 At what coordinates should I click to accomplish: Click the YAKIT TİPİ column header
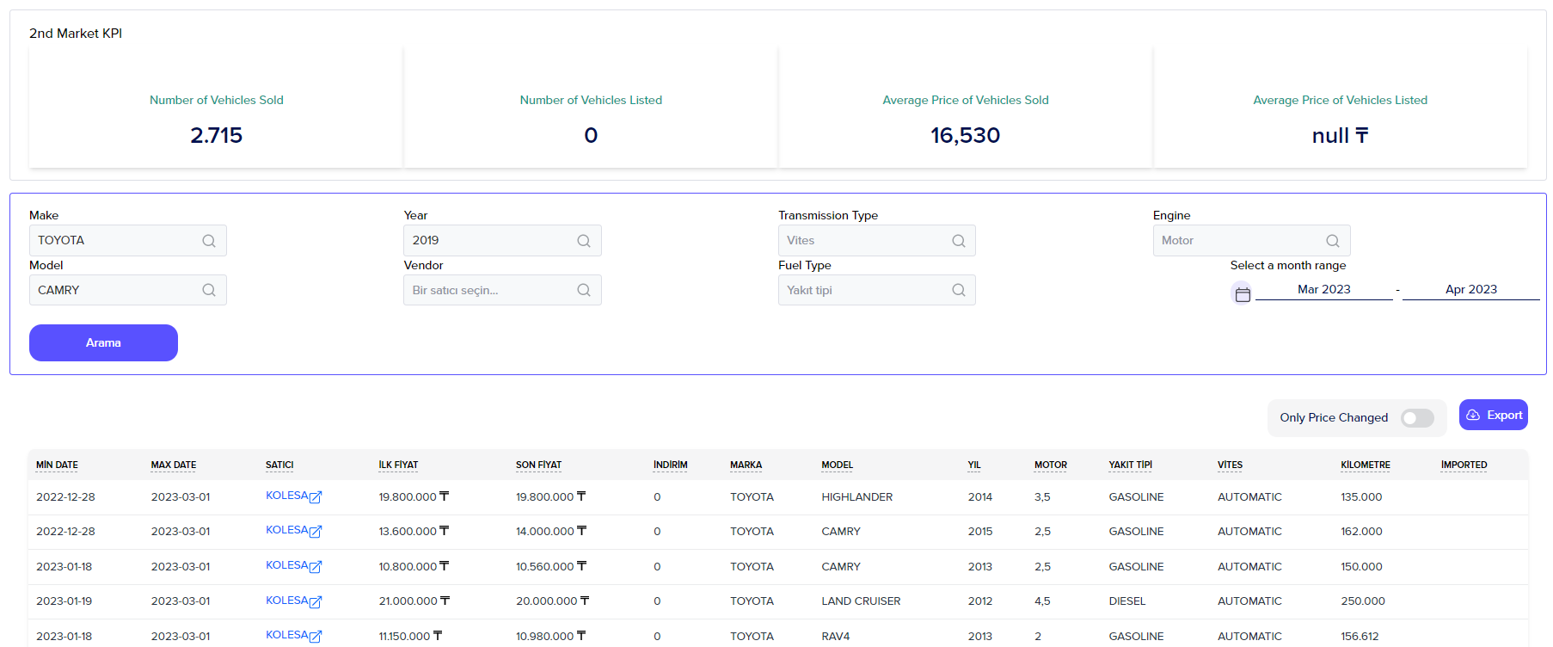coord(1131,465)
